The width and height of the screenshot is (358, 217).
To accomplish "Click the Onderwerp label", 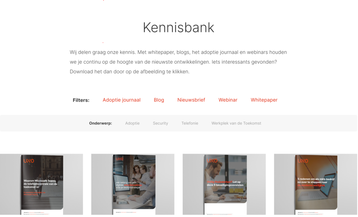I will (100, 123).
